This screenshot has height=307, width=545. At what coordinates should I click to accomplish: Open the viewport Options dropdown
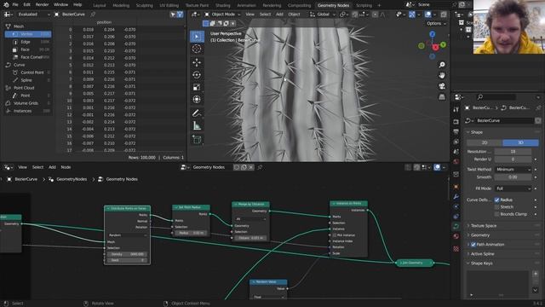pos(436,23)
